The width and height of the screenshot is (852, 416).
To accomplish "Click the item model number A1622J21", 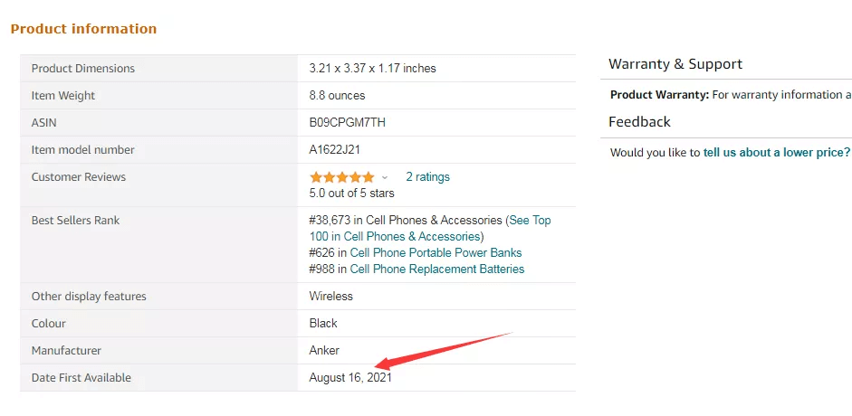I will 335,150.
